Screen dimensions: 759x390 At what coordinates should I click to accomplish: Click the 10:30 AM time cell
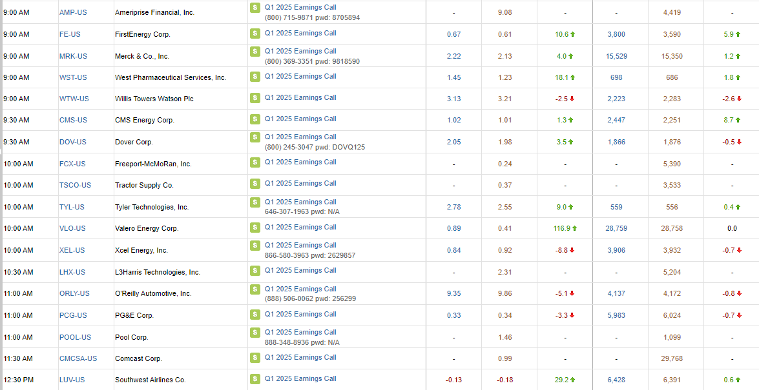tap(18, 272)
